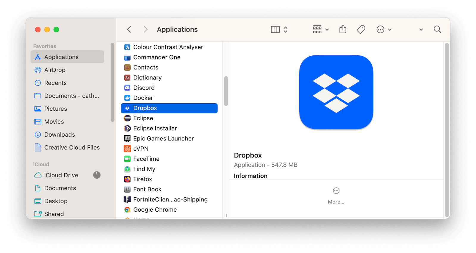Image resolution: width=476 pixels, height=253 pixels.
Task: Select Eclipse in the app list
Action: 169,118
